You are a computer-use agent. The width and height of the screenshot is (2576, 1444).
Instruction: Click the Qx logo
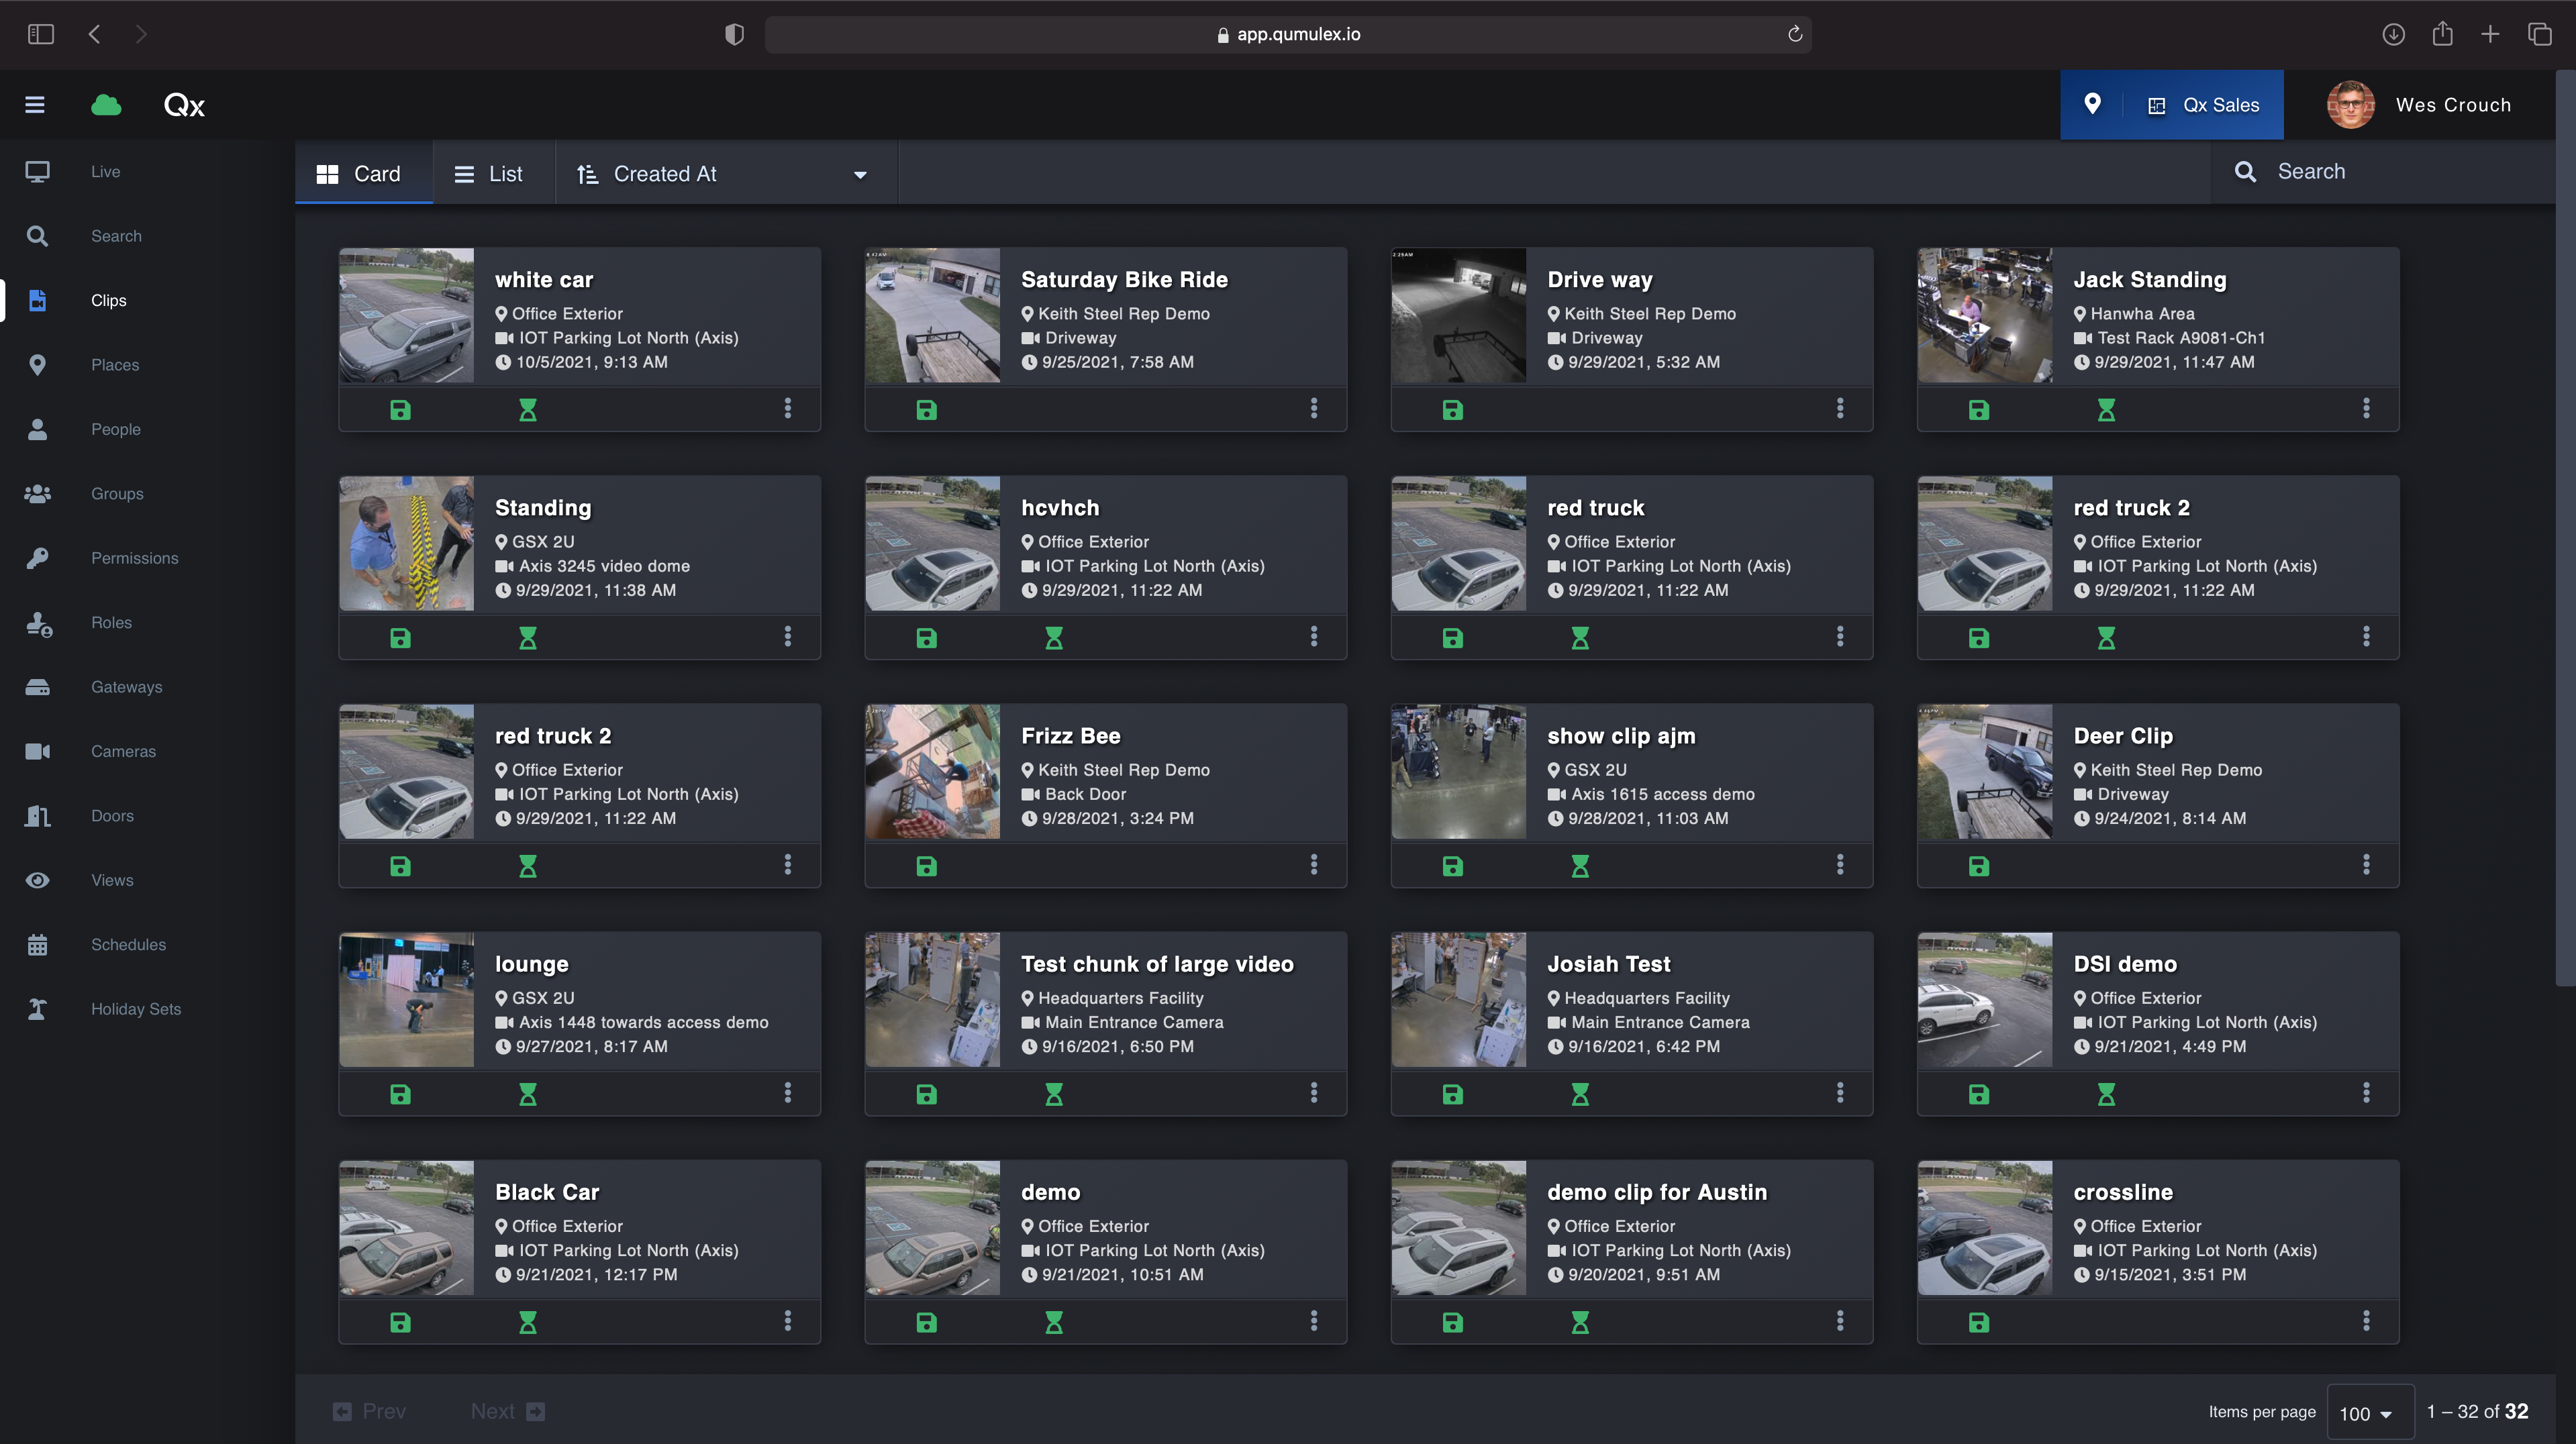pyautogui.click(x=184, y=105)
